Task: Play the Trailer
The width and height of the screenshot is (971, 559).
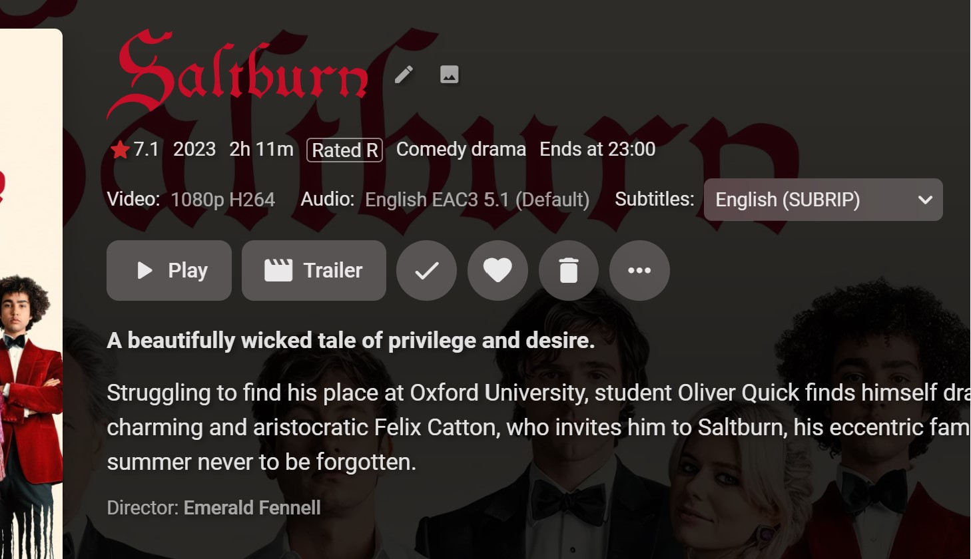Action: pos(314,270)
